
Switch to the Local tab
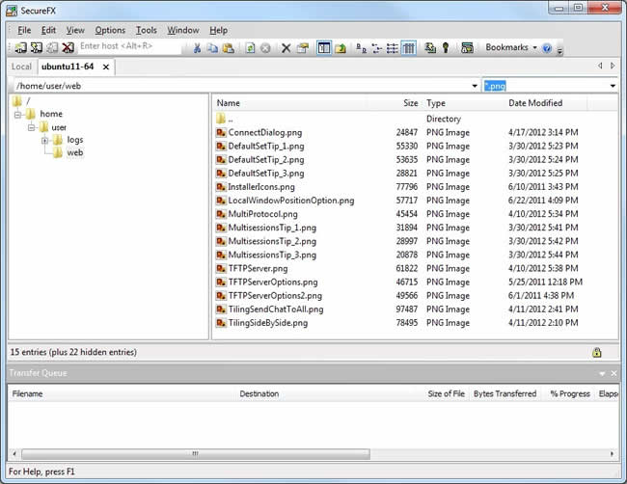tap(21, 67)
